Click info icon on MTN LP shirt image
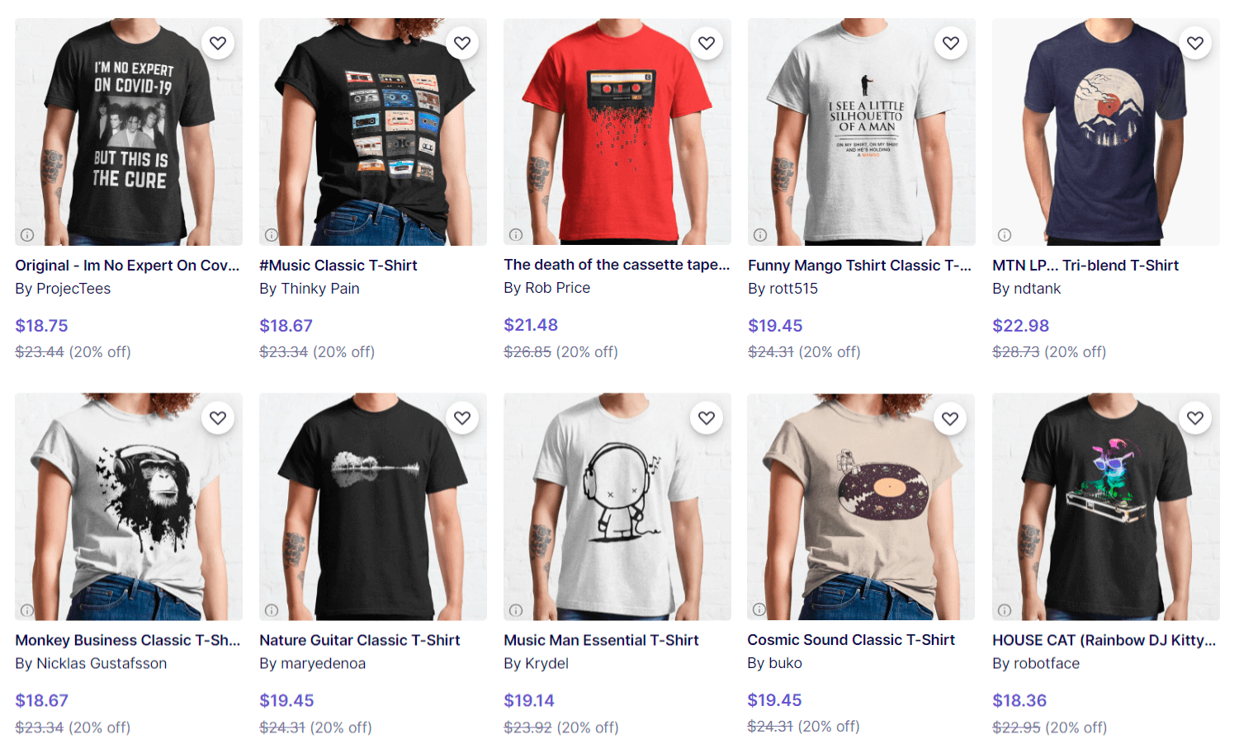The height and width of the screenshot is (753, 1239). tap(1005, 235)
